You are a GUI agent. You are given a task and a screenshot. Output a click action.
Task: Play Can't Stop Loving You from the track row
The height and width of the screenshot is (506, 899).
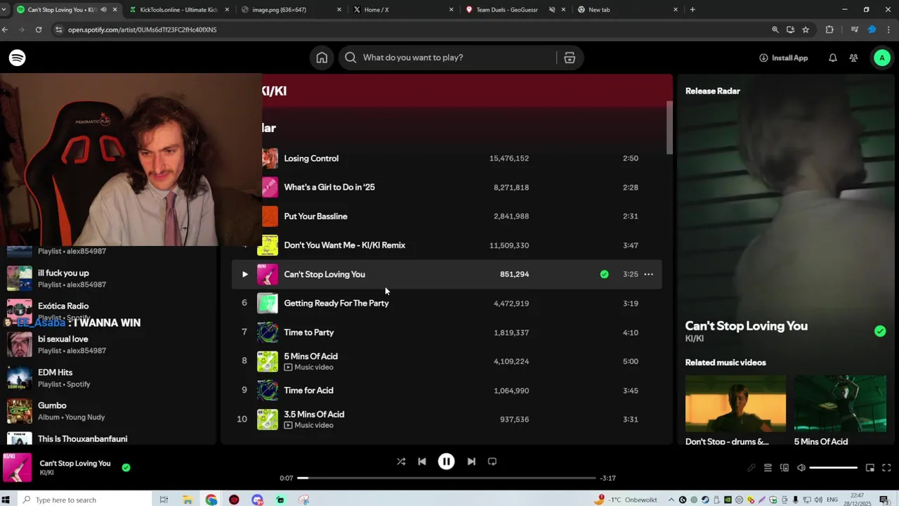[244, 274]
